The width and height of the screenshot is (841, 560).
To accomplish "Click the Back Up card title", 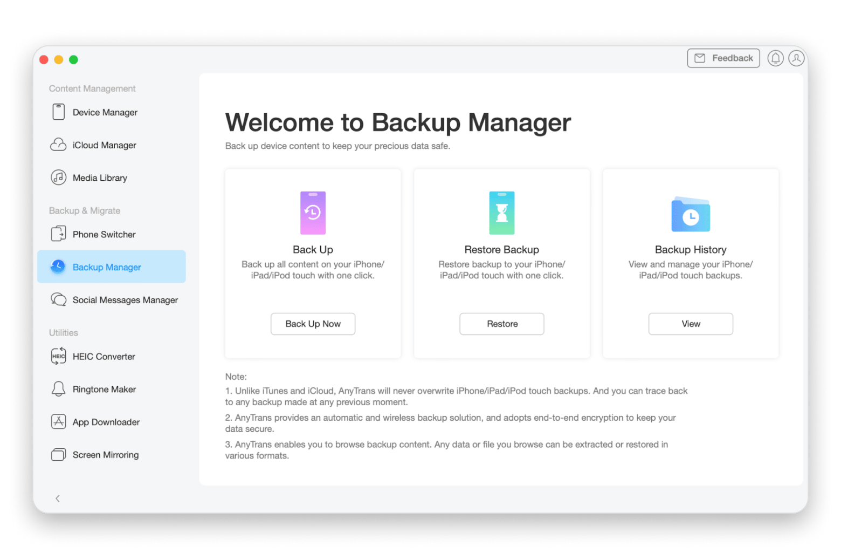I will click(x=313, y=250).
